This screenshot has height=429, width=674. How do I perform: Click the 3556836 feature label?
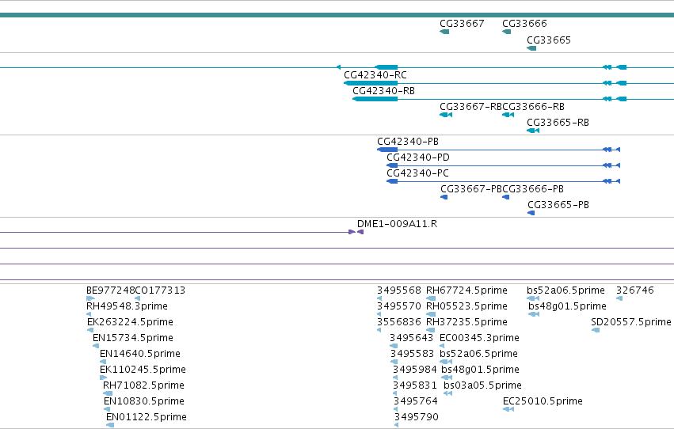pos(399,322)
